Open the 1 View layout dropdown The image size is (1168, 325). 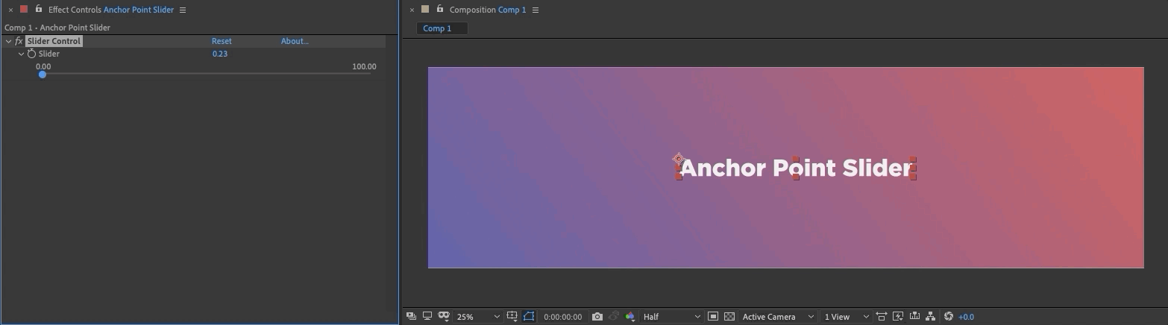click(x=846, y=317)
